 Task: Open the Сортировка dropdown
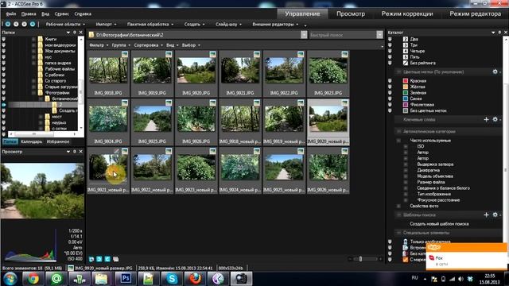[149, 45]
